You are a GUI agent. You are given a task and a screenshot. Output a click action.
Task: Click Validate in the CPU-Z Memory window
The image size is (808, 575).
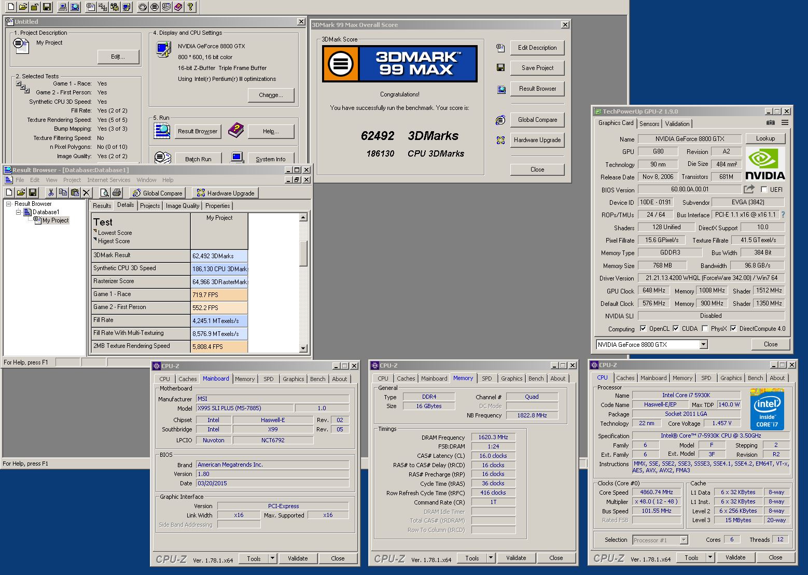516,558
